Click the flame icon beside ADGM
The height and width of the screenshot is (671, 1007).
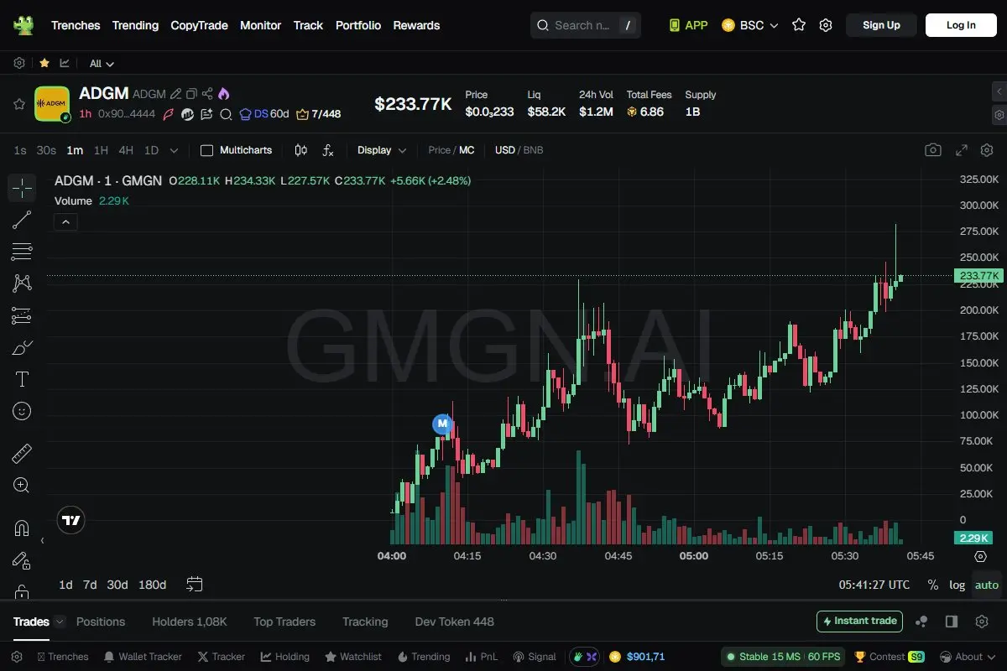point(223,94)
